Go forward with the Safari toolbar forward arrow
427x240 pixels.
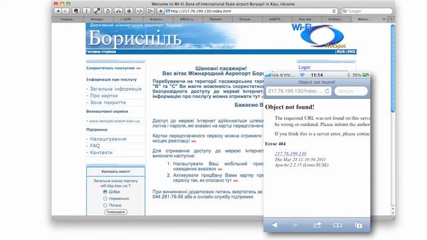coord(65,11)
